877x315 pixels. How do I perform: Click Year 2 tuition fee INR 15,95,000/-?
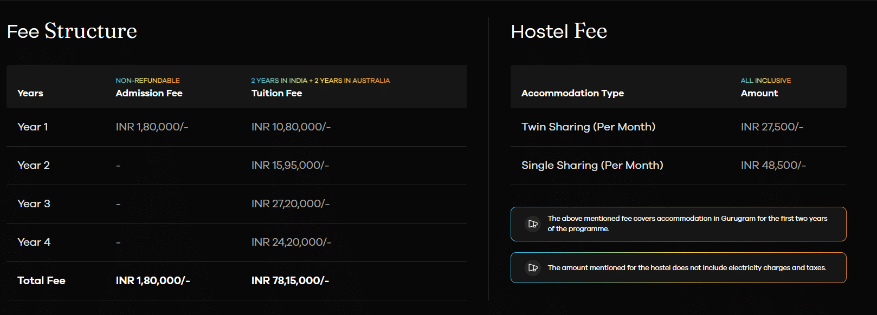tap(290, 165)
